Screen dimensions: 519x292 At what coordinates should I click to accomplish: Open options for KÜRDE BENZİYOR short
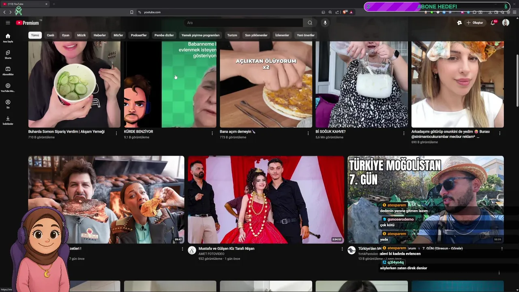click(x=212, y=133)
